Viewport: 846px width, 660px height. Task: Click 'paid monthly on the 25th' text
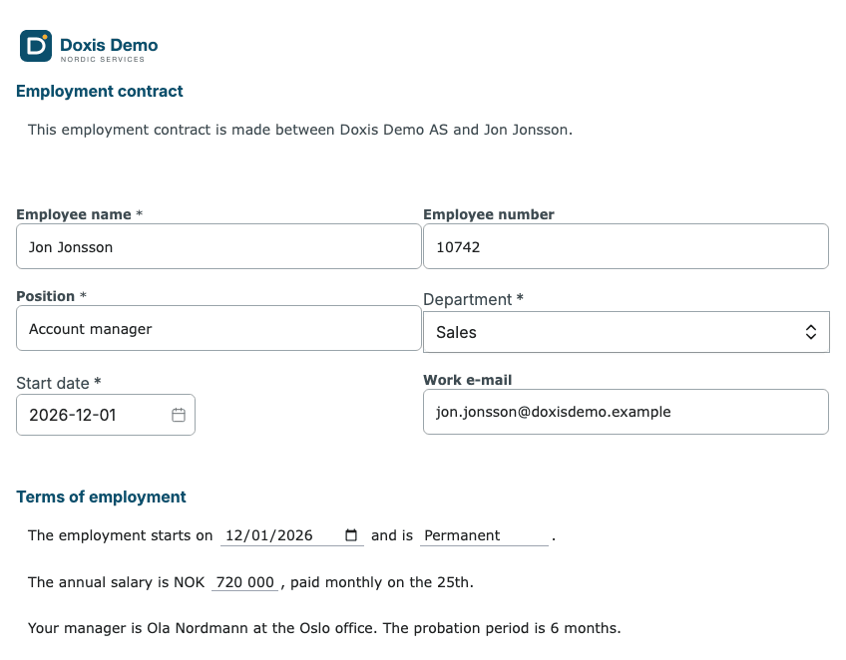[381, 582]
